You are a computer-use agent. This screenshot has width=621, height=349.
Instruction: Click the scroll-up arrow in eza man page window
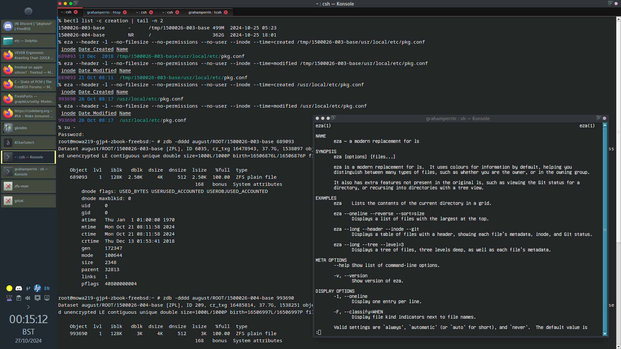click(605, 125)
